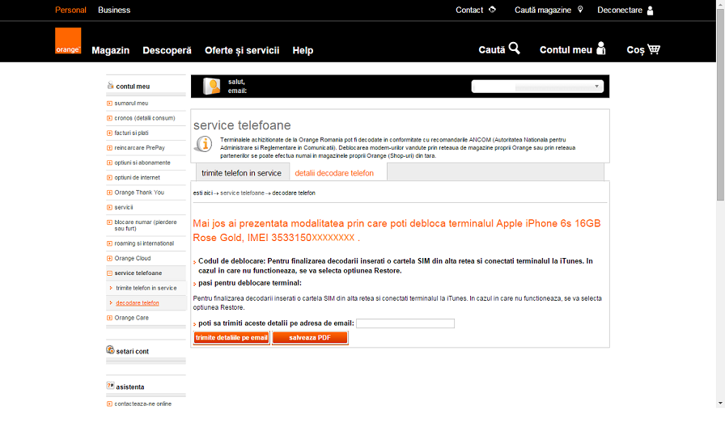
Task: Expand the sumarul meu plus icon
Action: 109,104
